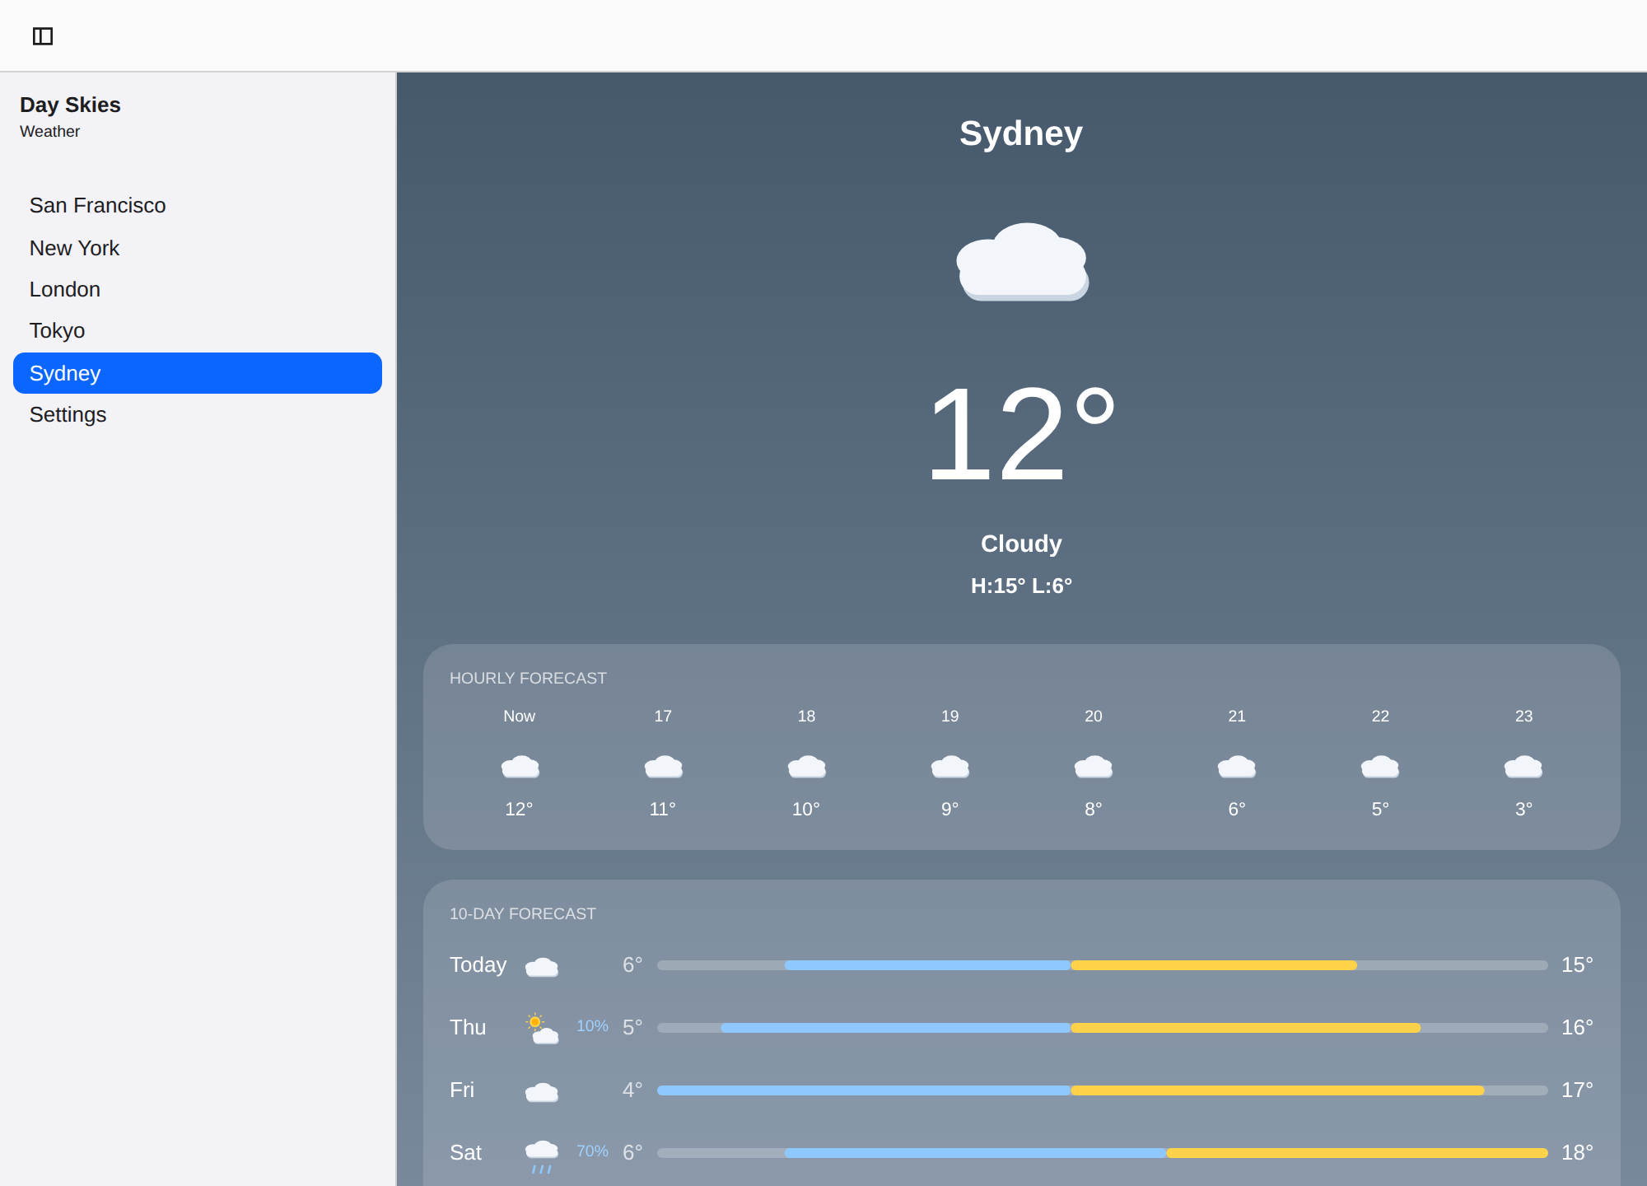Click the Now hour label

tap(520, 716)
